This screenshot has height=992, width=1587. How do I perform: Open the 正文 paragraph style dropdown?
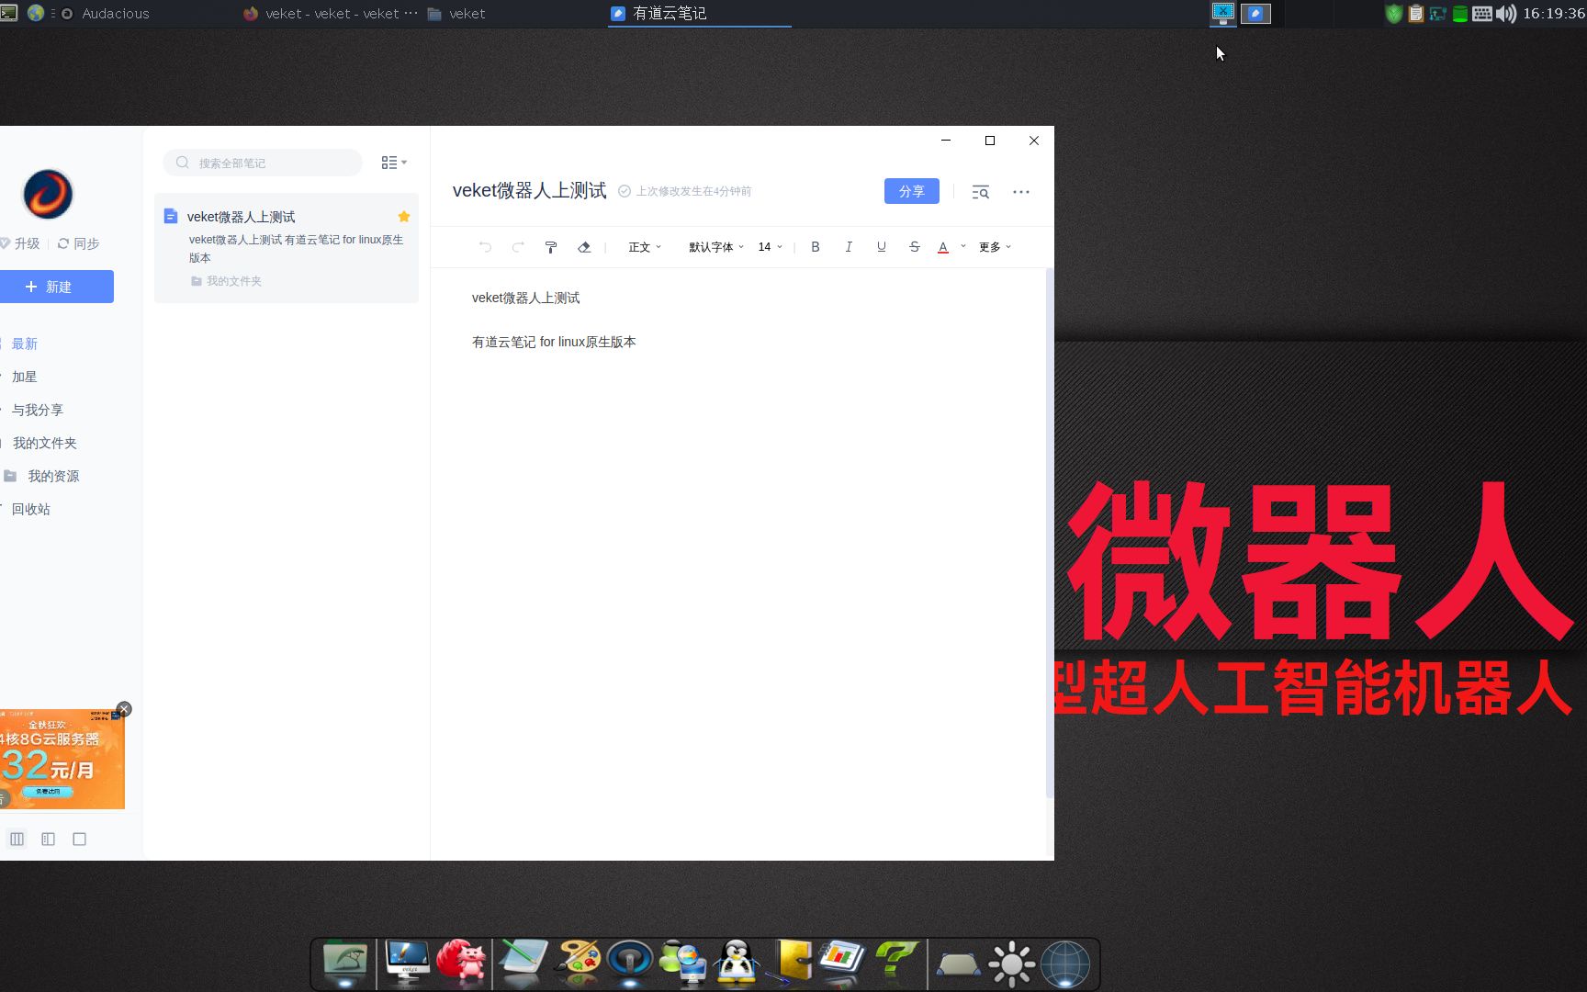click(x=645, y=247)
